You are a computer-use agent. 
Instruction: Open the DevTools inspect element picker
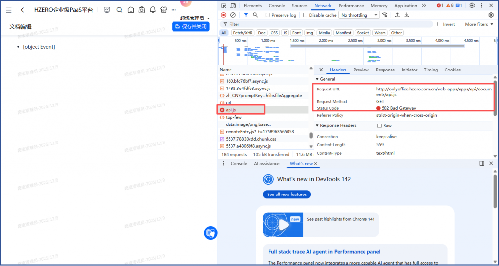point(223,6)
